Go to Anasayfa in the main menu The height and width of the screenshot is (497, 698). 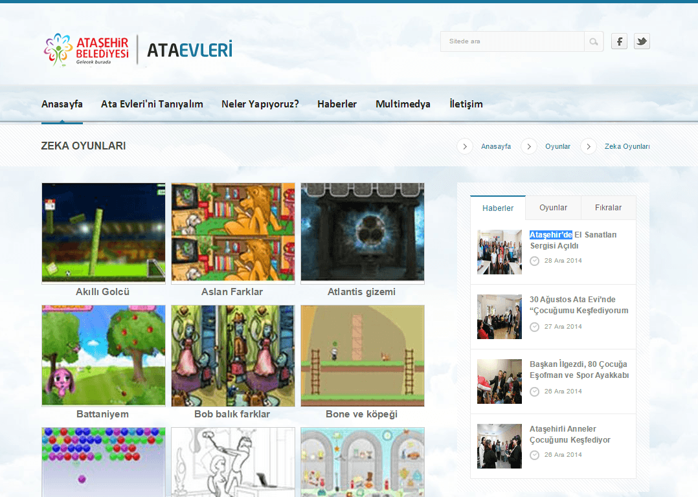62,104
